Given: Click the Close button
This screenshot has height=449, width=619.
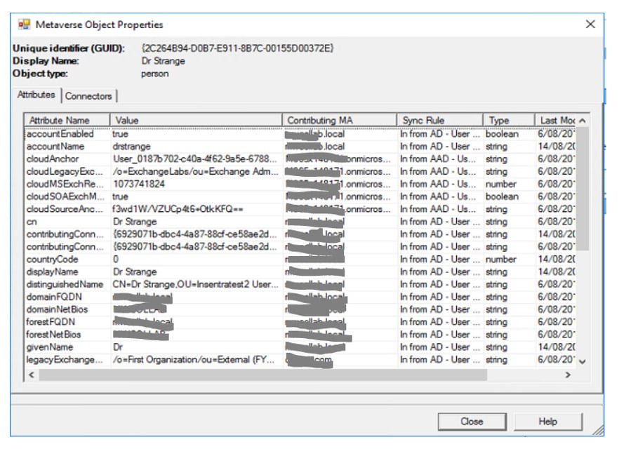Looking at the screenshot, I should coord(472,422).
